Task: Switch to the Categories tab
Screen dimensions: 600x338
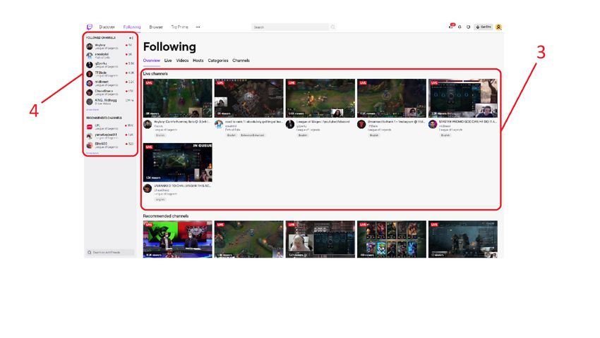Action: 218,61
